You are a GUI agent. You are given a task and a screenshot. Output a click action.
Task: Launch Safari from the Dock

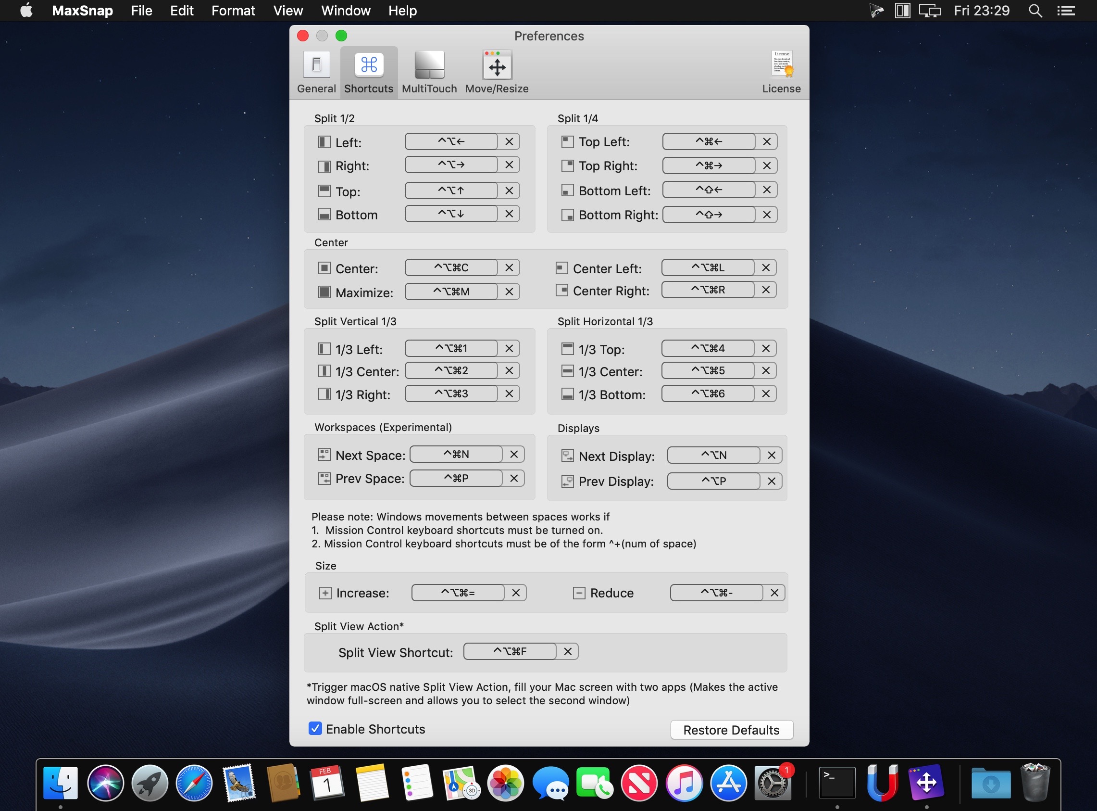[194, 783]
